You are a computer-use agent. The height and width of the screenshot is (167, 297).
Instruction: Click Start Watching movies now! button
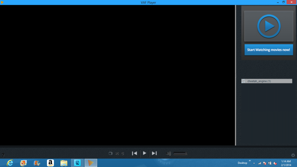click(x=269, y=50)
